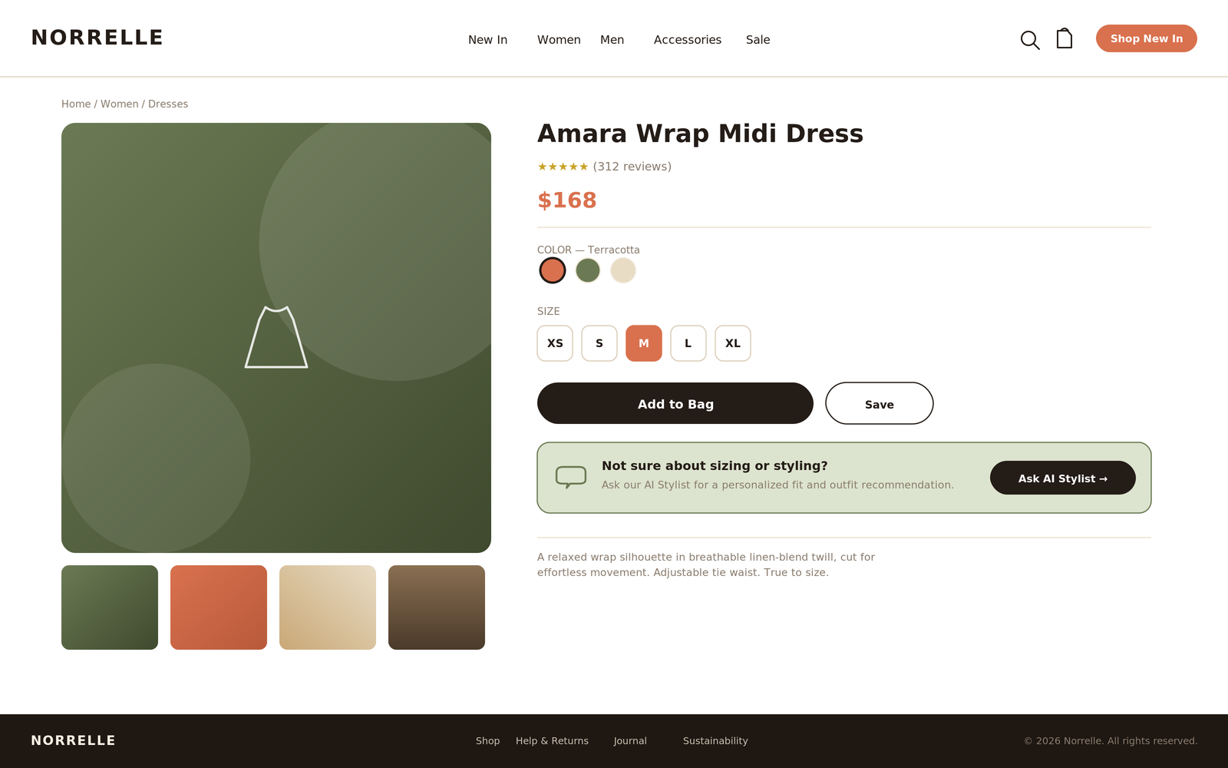Image resolution: width=1228 pixels, height=768 pixels.
Task: Open the search icon in header
Action: click(1030, 40)
